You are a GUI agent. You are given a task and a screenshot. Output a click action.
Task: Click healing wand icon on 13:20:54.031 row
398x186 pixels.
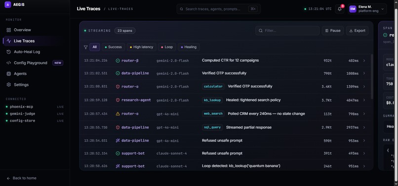tap(118, 141)
